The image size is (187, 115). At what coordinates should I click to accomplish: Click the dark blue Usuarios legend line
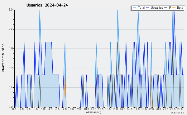[148, 7]
